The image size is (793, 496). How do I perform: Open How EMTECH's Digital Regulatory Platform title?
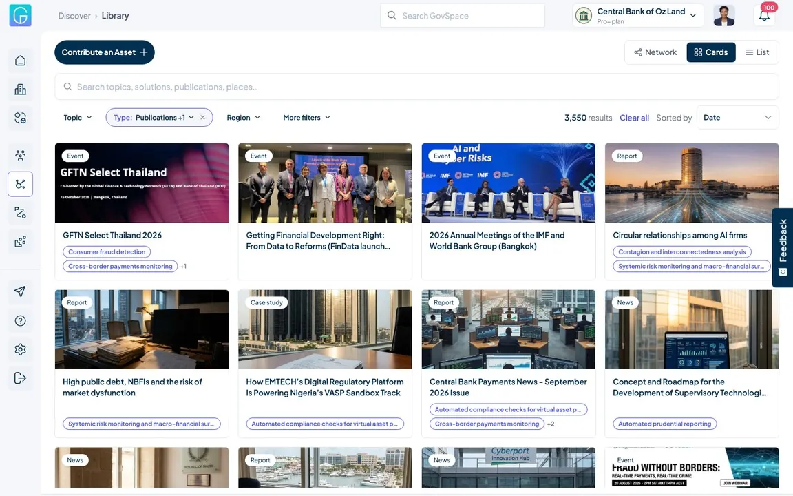tap(325, 387)
